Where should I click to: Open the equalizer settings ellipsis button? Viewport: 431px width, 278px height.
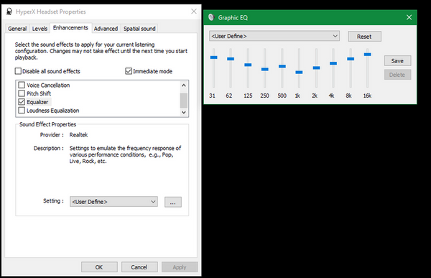(173, 202)
